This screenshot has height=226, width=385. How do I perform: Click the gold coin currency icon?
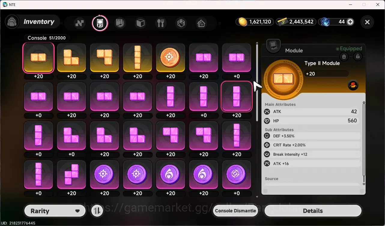(243, 22)
